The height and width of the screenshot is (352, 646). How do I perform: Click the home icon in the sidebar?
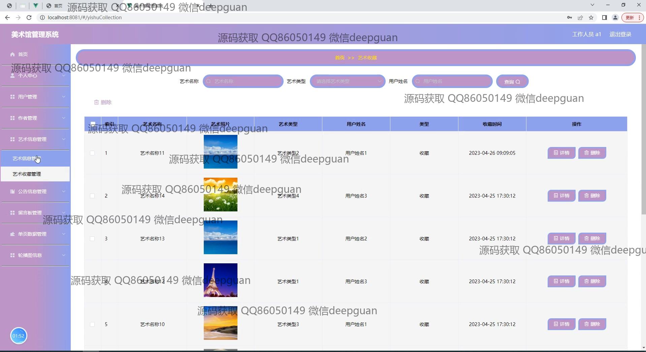(12, 54)
